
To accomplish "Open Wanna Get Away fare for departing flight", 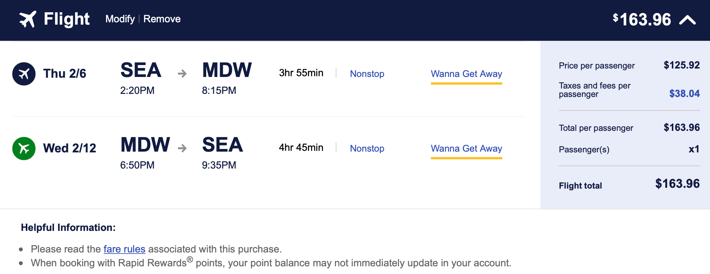I will [466, 74].
